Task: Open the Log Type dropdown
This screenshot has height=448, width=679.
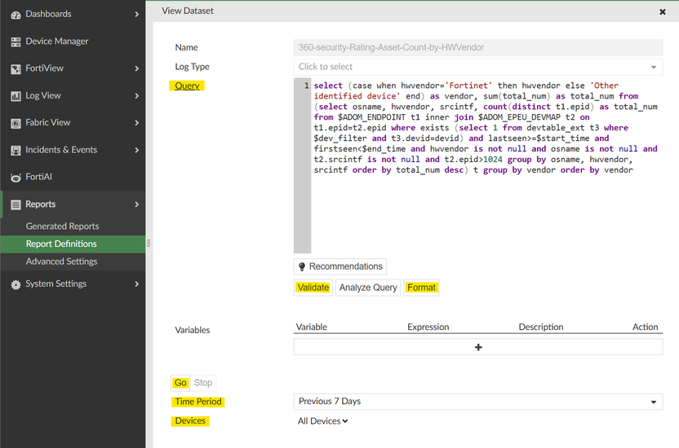Action: coord(478,67)
